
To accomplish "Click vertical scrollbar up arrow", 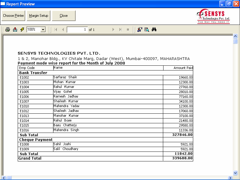I will [235, 36].
